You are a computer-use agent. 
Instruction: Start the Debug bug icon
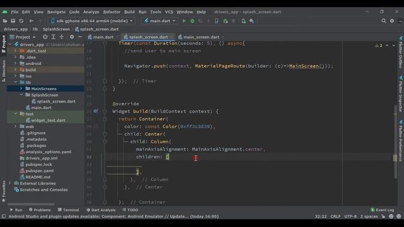click(192, 21)
